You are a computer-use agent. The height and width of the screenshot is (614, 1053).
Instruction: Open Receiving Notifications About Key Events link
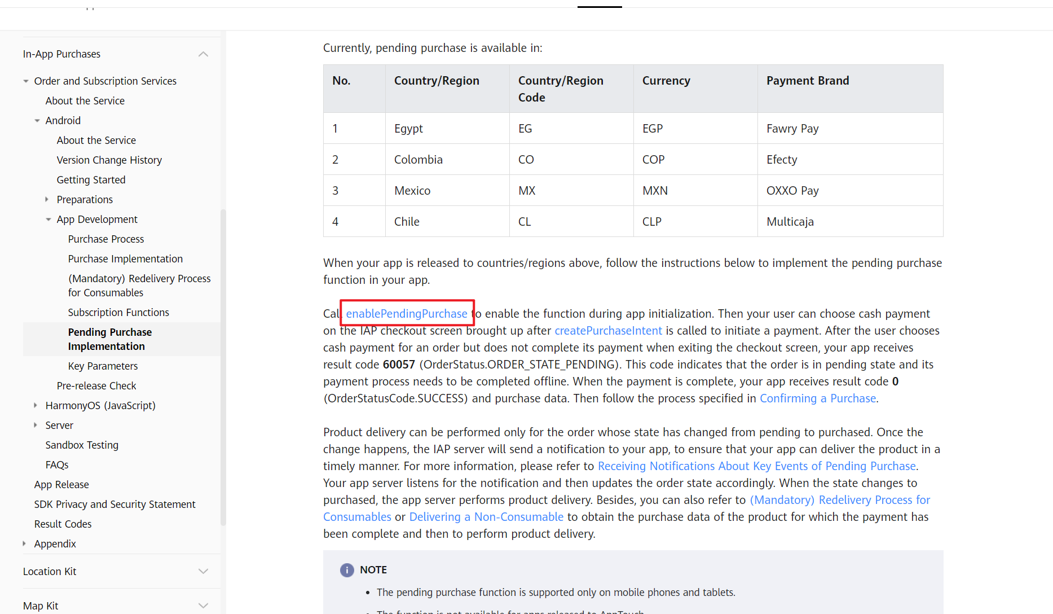(x=756, y=466)
